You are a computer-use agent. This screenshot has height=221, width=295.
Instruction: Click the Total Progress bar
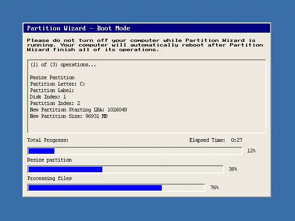(135, 151)
